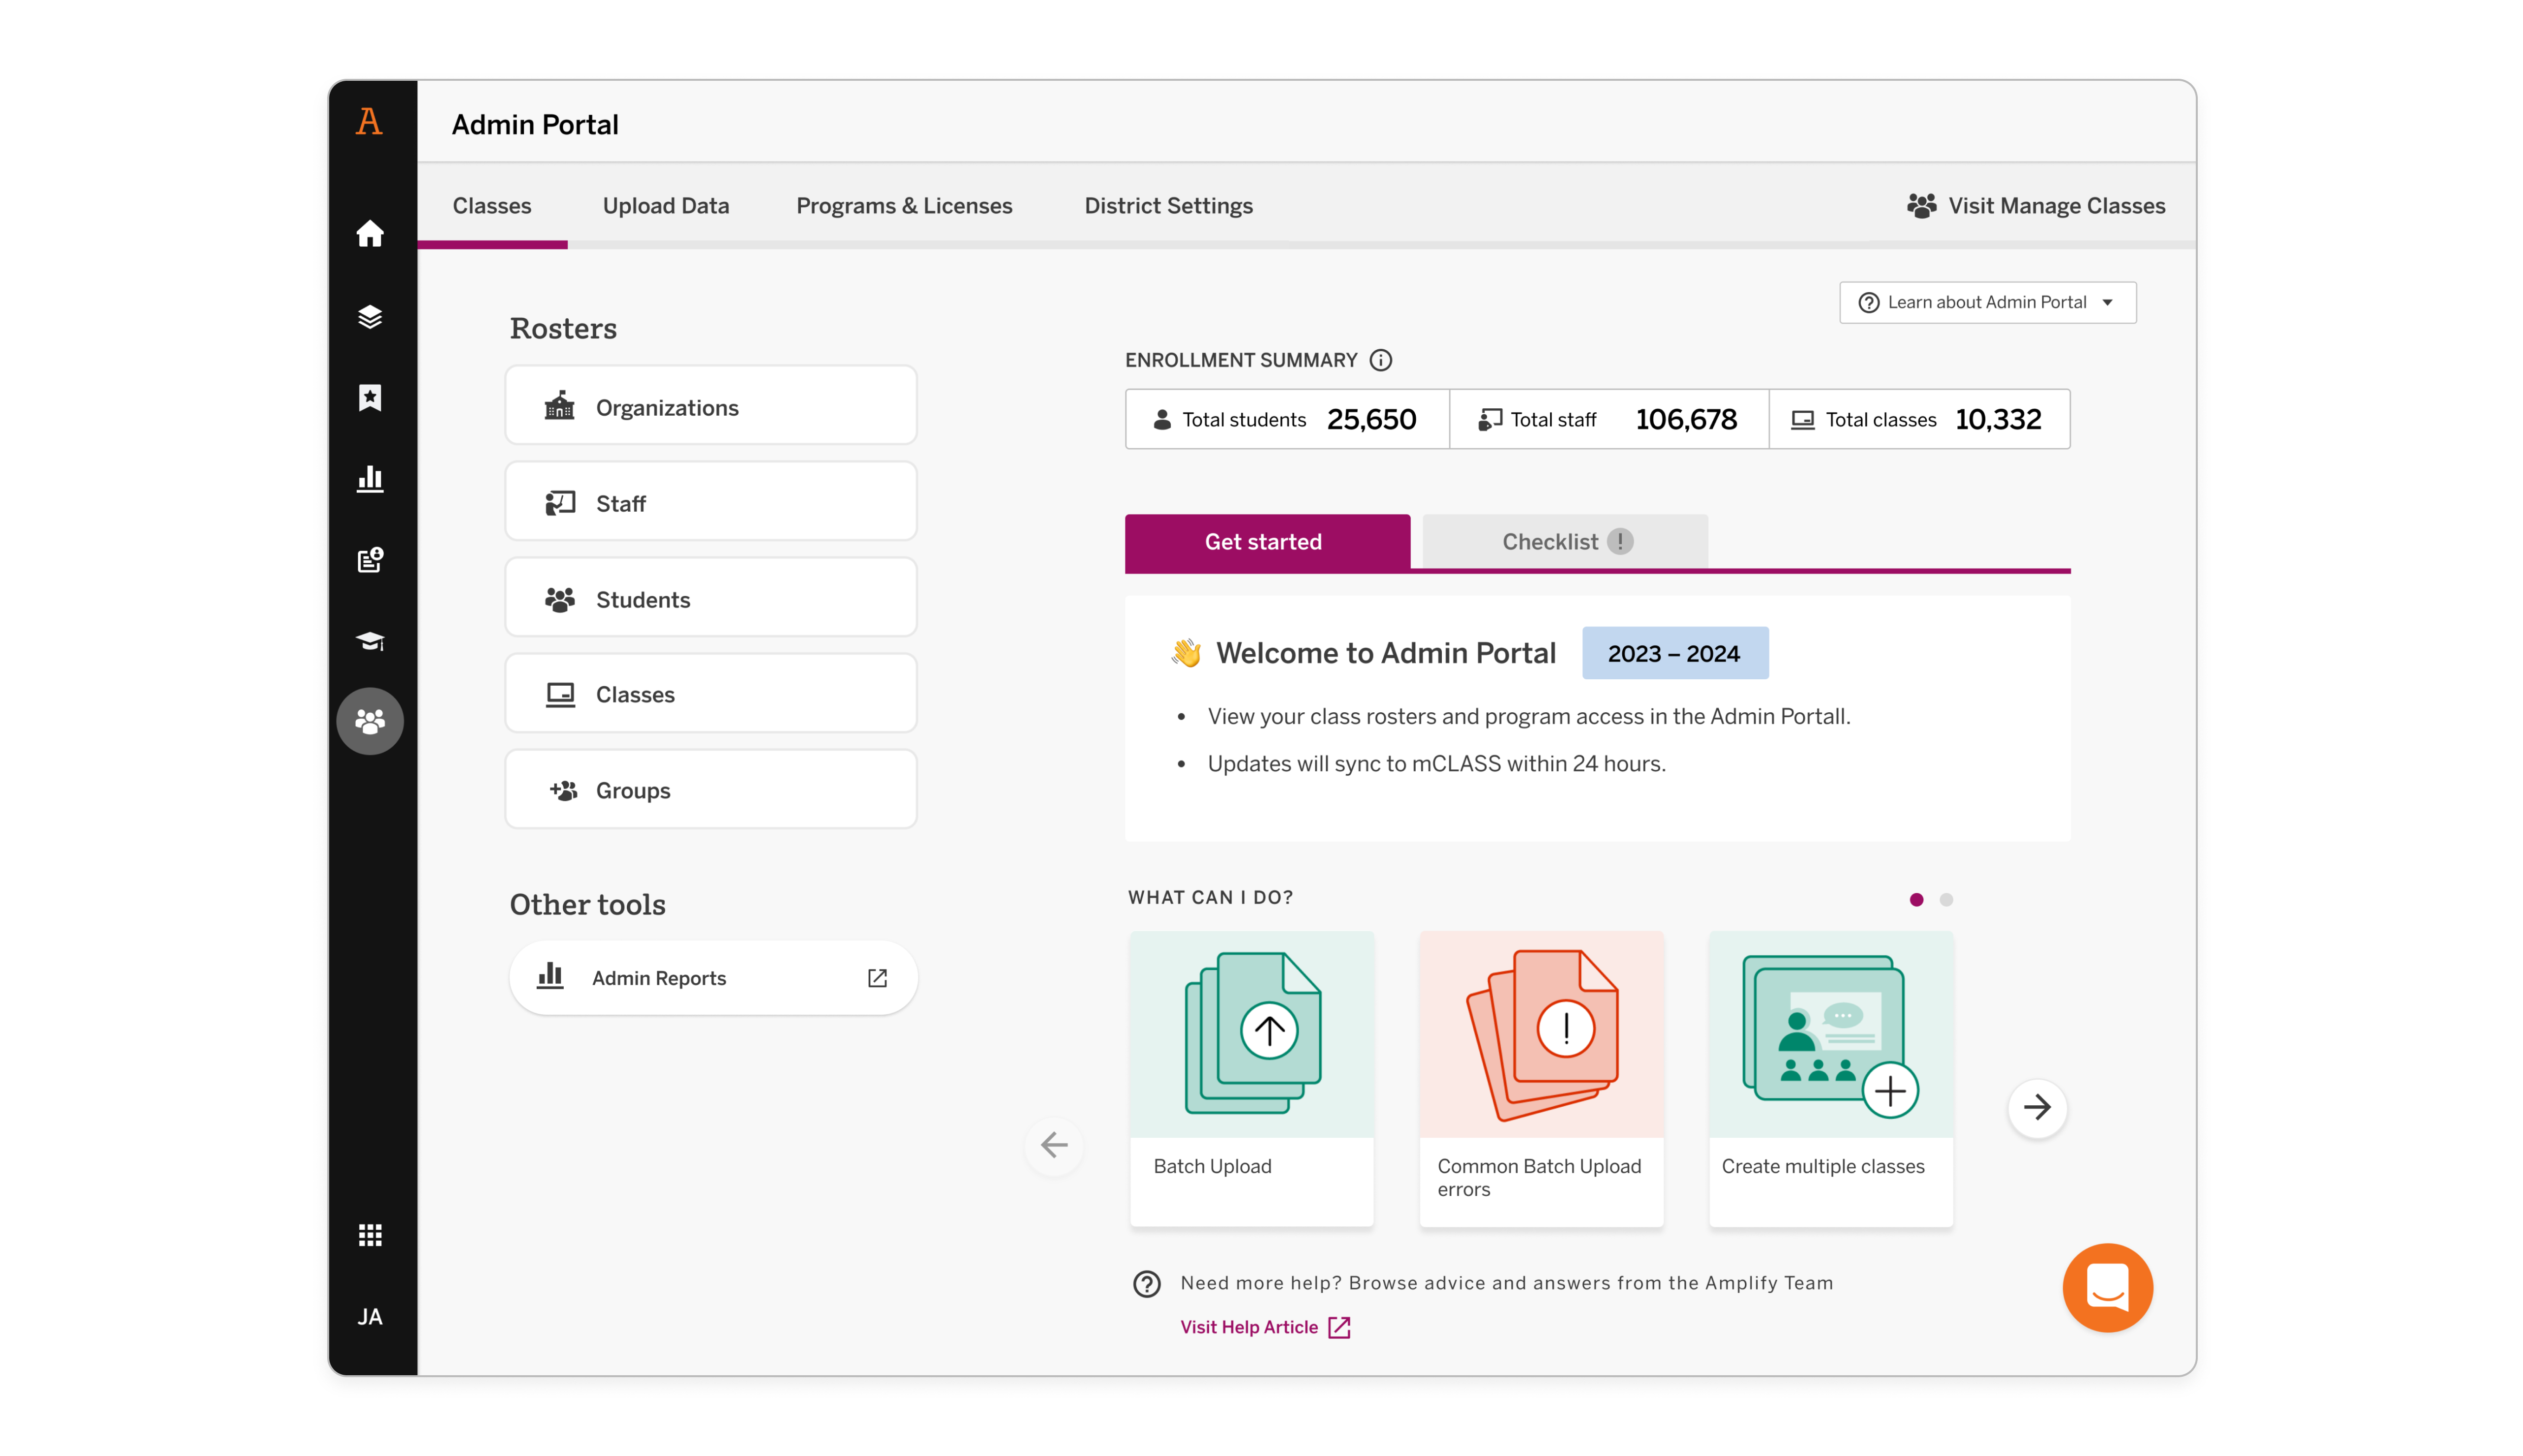Open the layers stack sidebar icon

click(370, 316)
